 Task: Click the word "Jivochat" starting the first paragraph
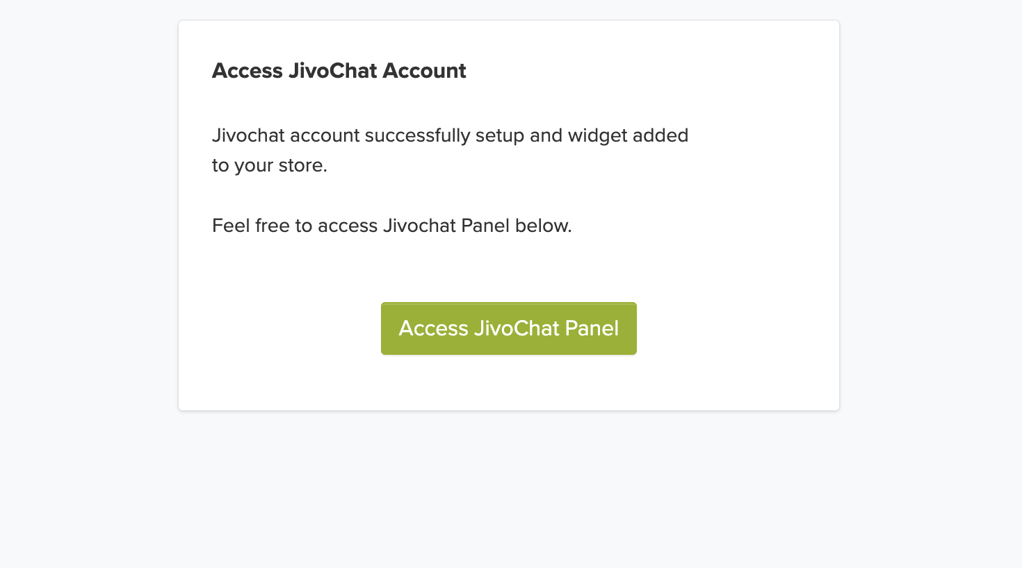pos(248,135)
